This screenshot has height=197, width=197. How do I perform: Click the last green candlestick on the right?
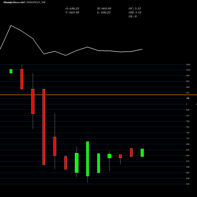pyautogui.click(x=142, y=153)
